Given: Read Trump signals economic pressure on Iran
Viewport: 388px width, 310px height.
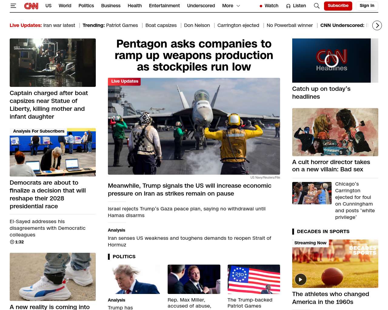Looking at the screenshot, I should 189,190.
